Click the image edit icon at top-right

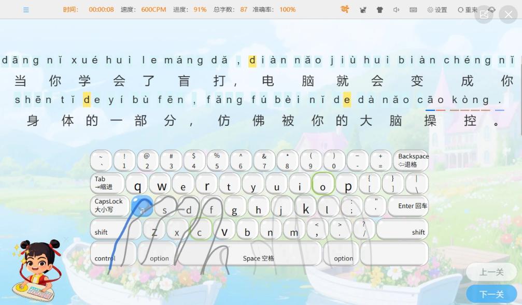tap(484, 14)
